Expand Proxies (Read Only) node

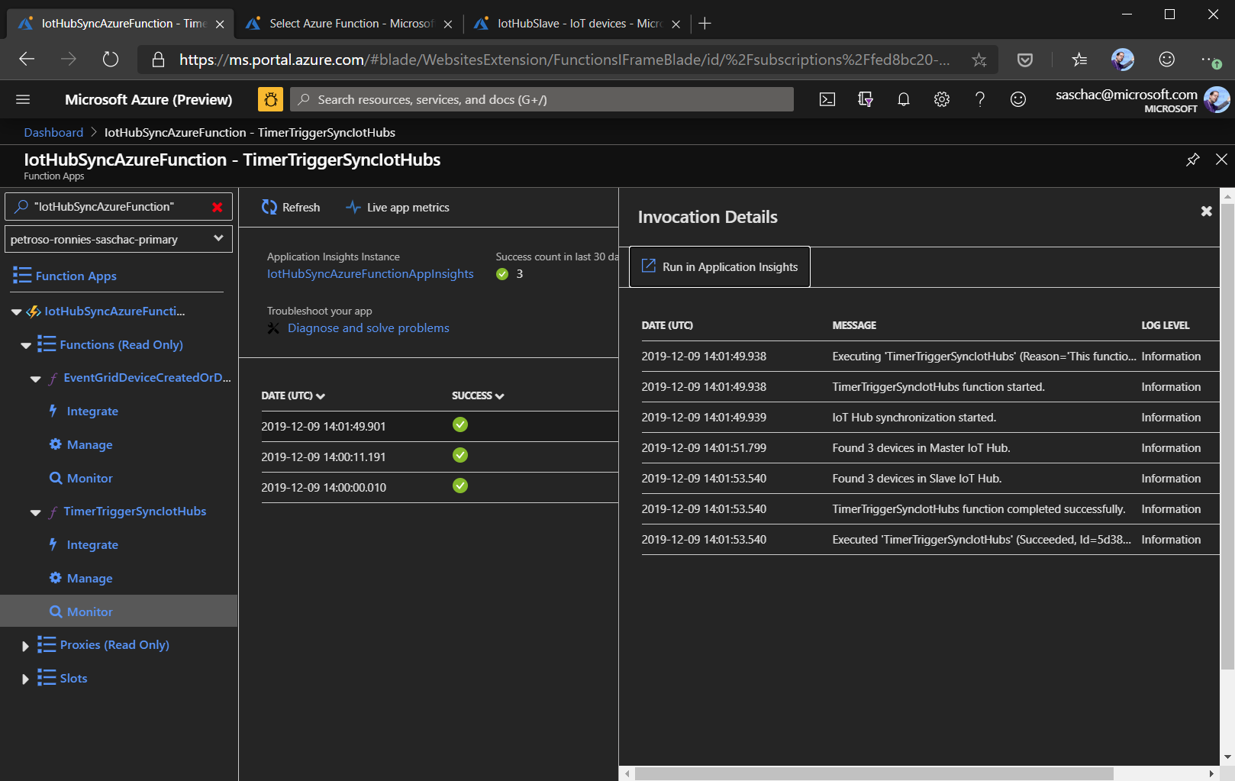coord(25,646)
